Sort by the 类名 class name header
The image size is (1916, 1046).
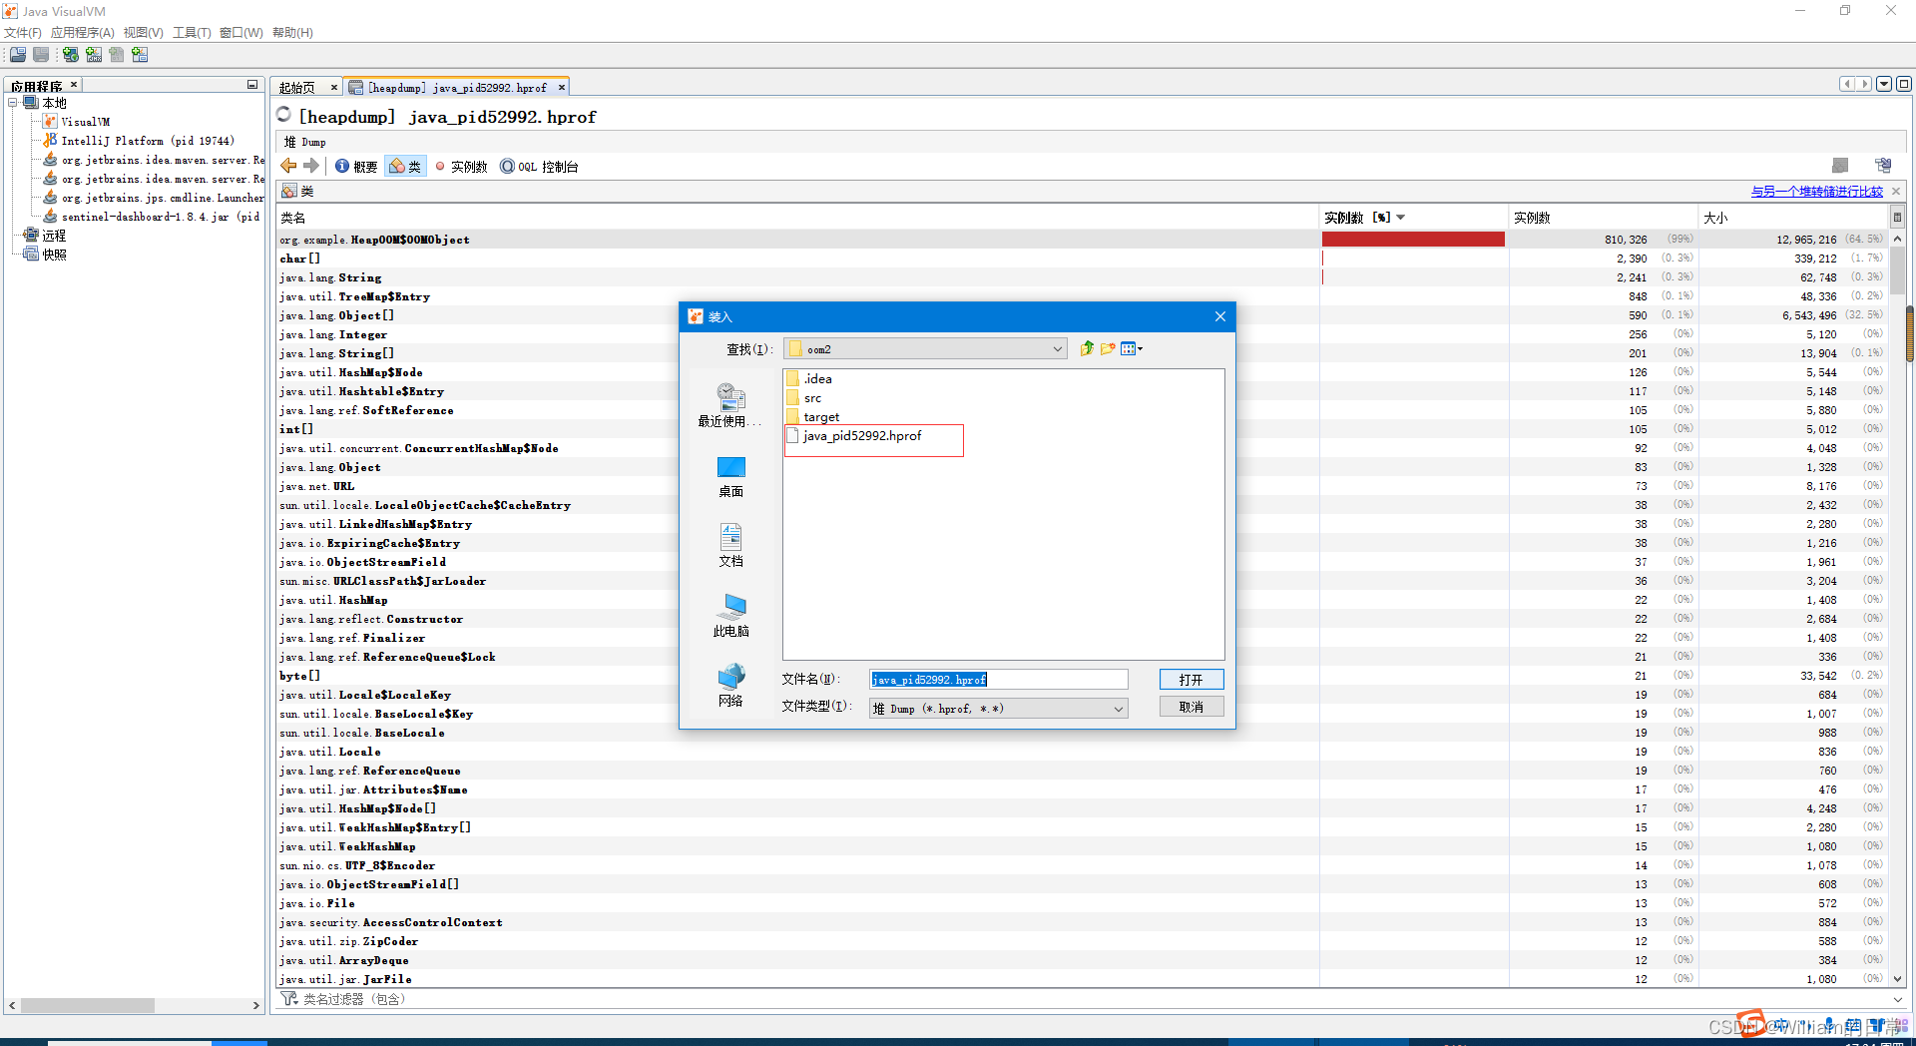click(797, 218)
